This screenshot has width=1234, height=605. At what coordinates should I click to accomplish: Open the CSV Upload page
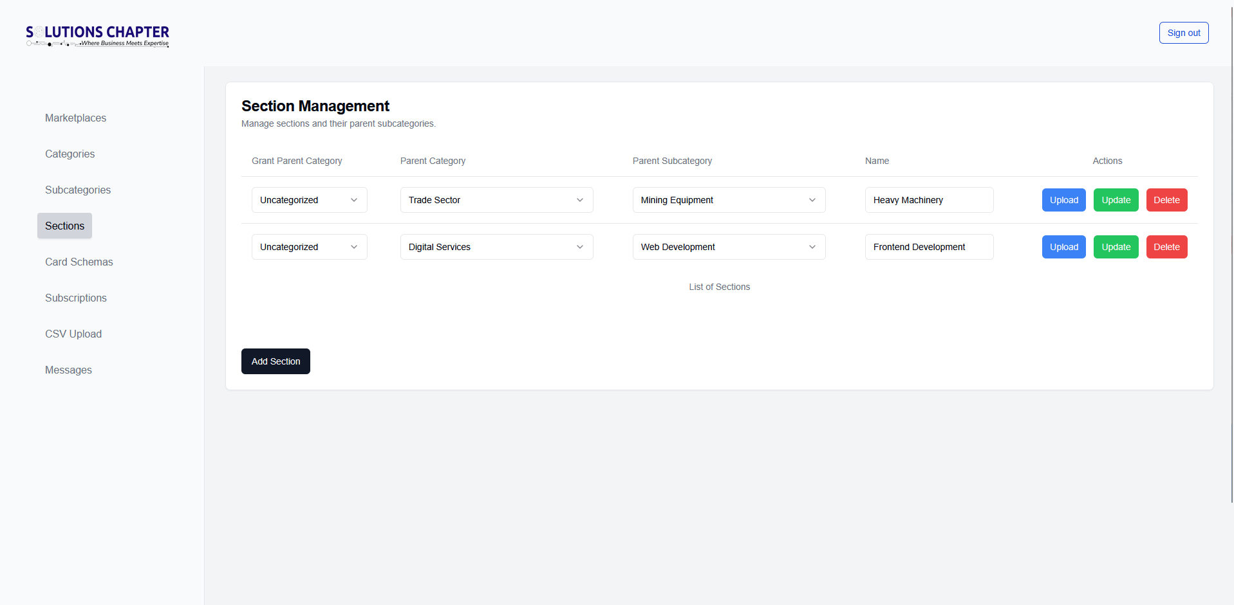[73, 334]
